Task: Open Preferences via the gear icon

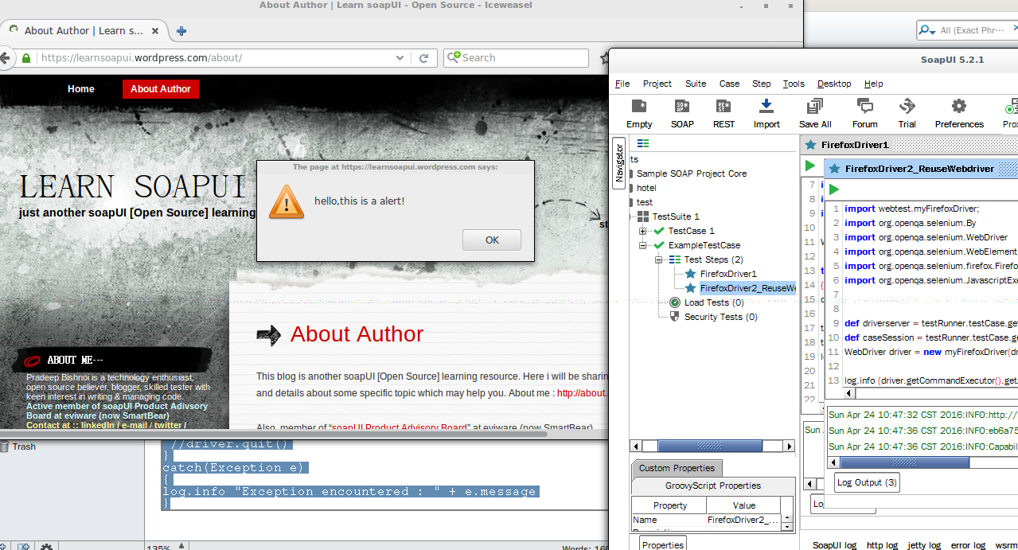Action: (958, 107)
